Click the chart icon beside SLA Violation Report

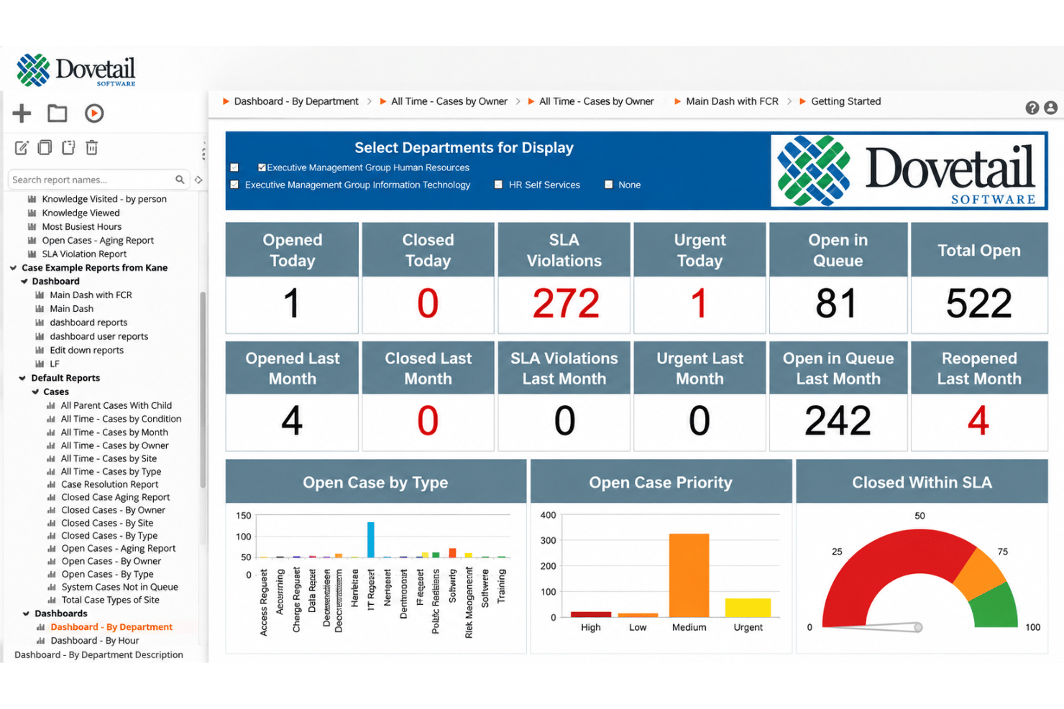coord(32,254)
